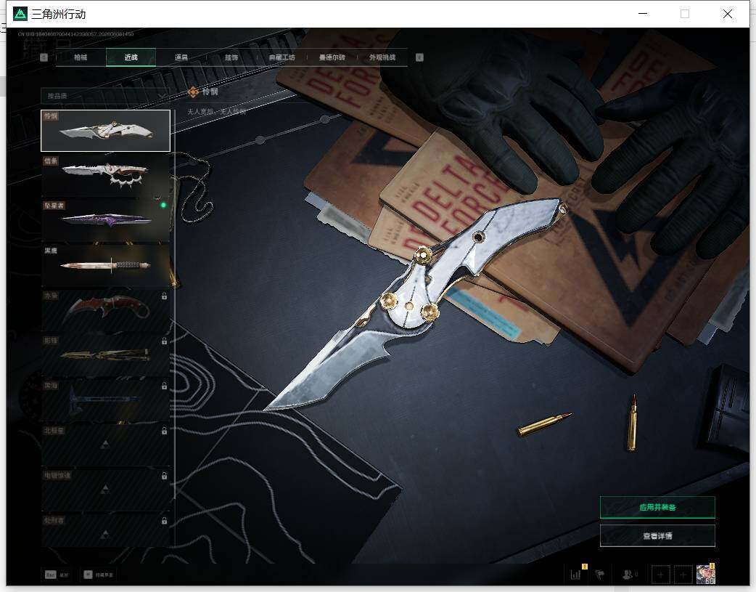Select the locked 电锯惊魂 skin slot
Screen dimensions: 756x592
tap(106, 490)
